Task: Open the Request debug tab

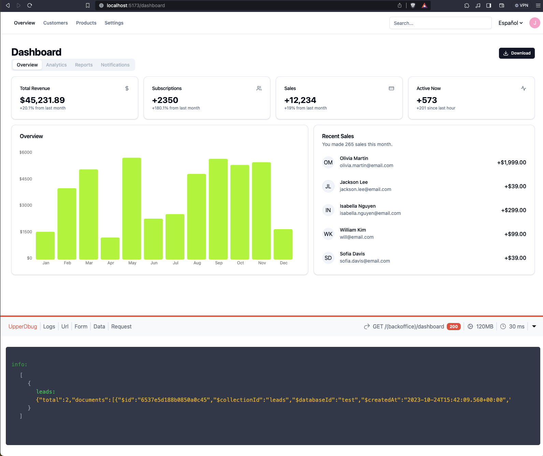Action: [121, 326]
